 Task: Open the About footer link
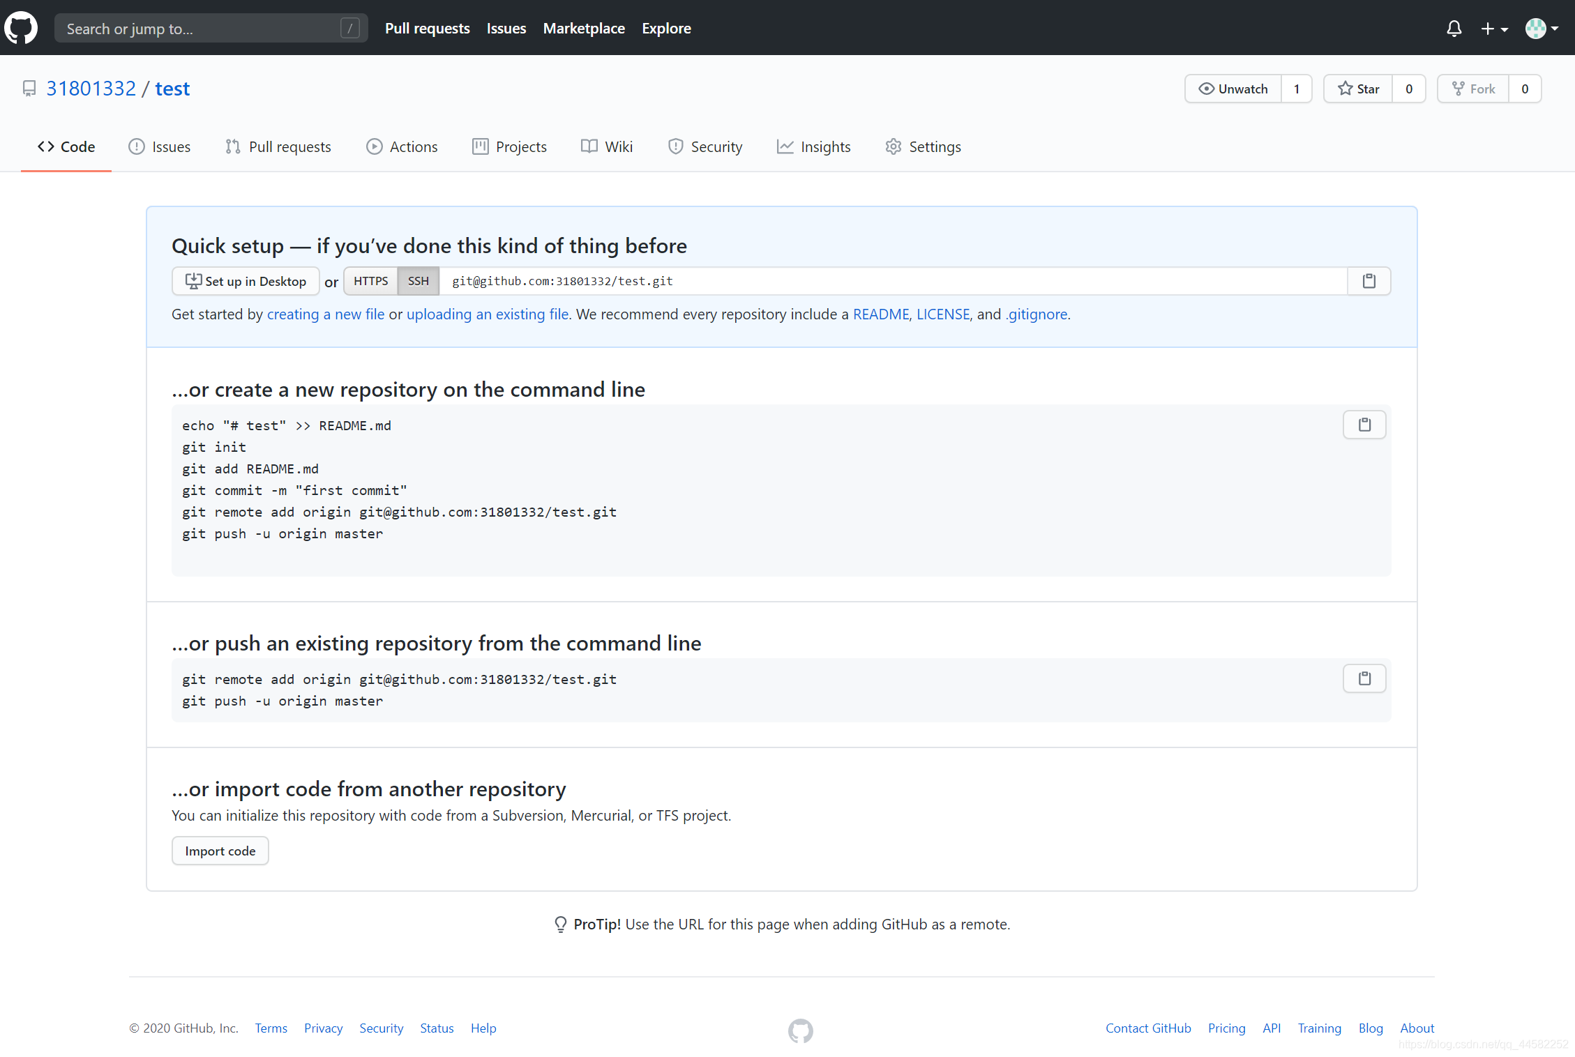click(1417, 1028)
